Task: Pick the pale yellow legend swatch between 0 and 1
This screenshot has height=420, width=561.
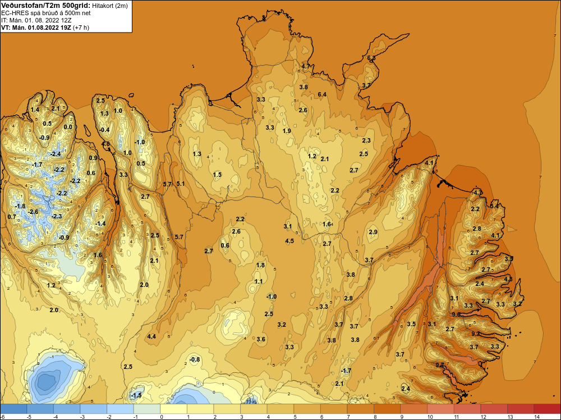Action: point(173,409)
